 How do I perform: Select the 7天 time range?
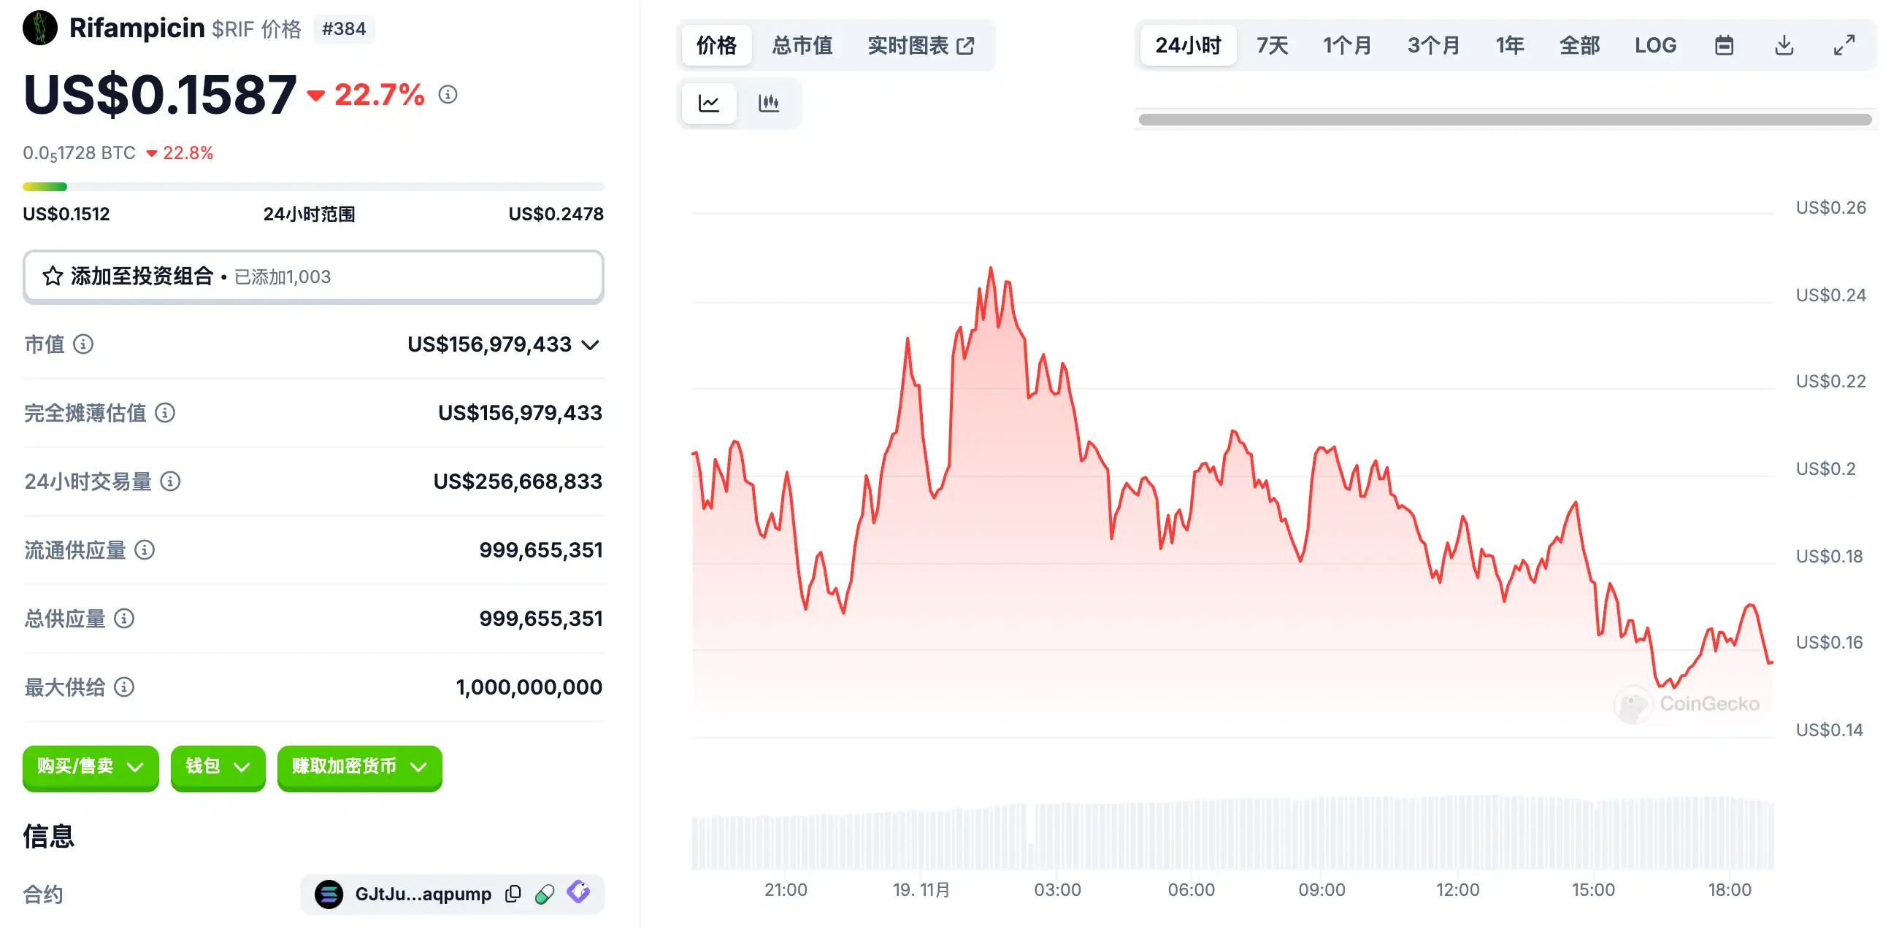(x=1271, y=45)
